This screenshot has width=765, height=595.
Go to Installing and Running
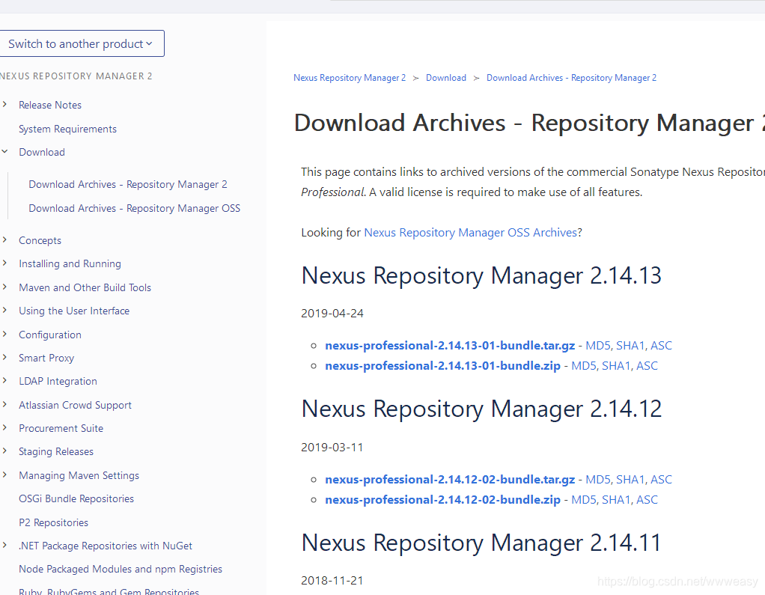click(x=70, y=264)
